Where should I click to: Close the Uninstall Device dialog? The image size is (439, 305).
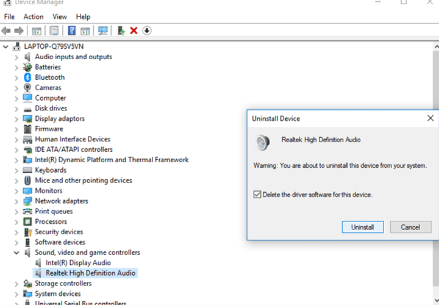coord(430,118)
